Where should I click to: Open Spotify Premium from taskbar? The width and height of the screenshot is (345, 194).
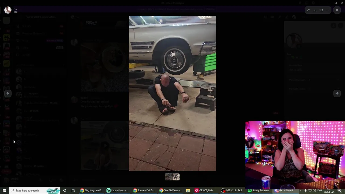point(258,190)
